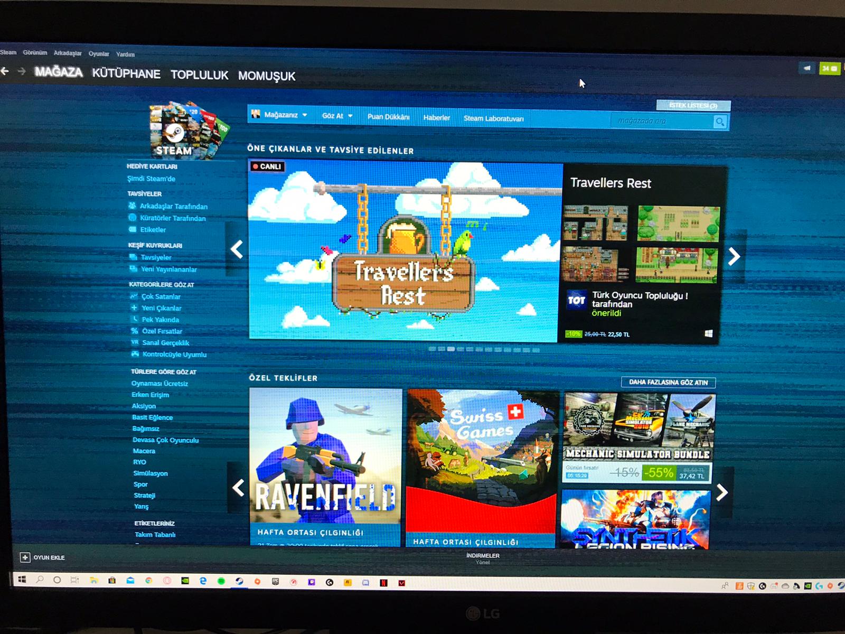Launch Google Chrome from the taskbar

(x=149, y=581)
